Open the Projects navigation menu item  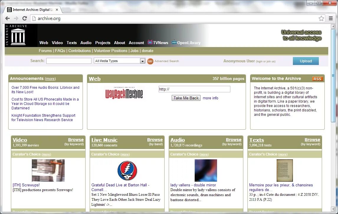(103, 43)
